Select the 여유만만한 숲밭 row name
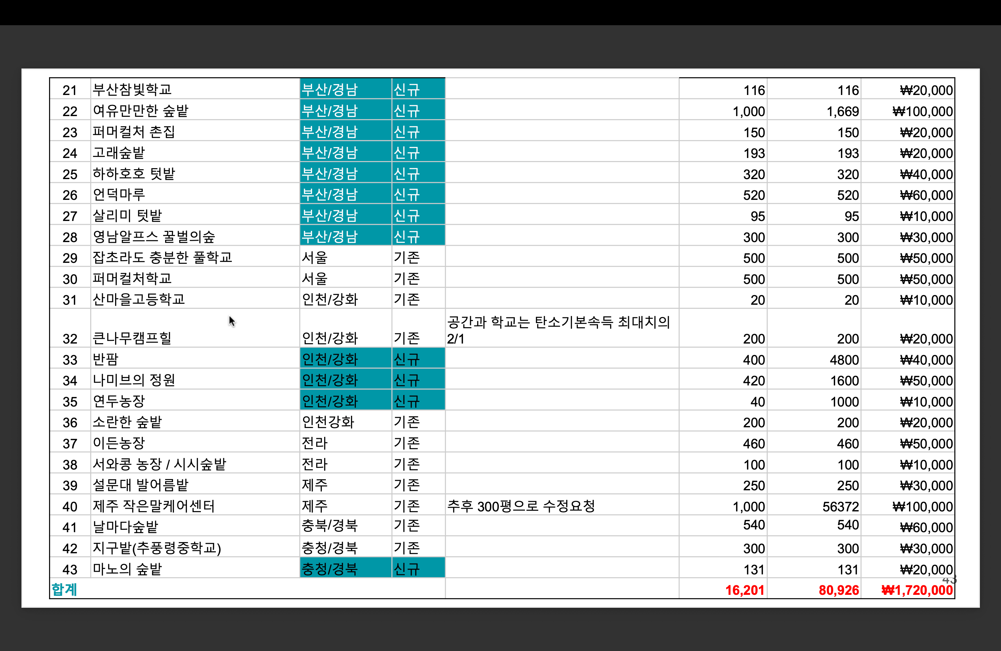 click(x=140, y=111)
